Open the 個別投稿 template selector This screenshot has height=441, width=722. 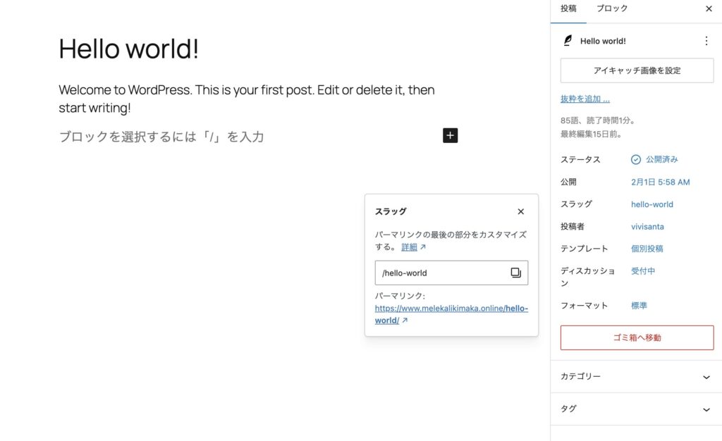click(x=647, y=249)
